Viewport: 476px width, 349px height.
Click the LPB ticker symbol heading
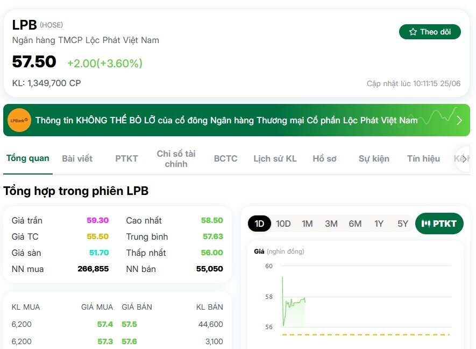24,25
